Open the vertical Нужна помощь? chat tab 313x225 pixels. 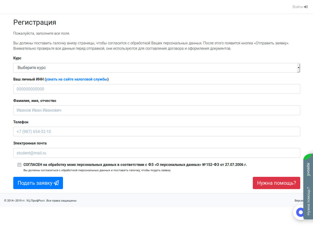(x=308, y=201)
